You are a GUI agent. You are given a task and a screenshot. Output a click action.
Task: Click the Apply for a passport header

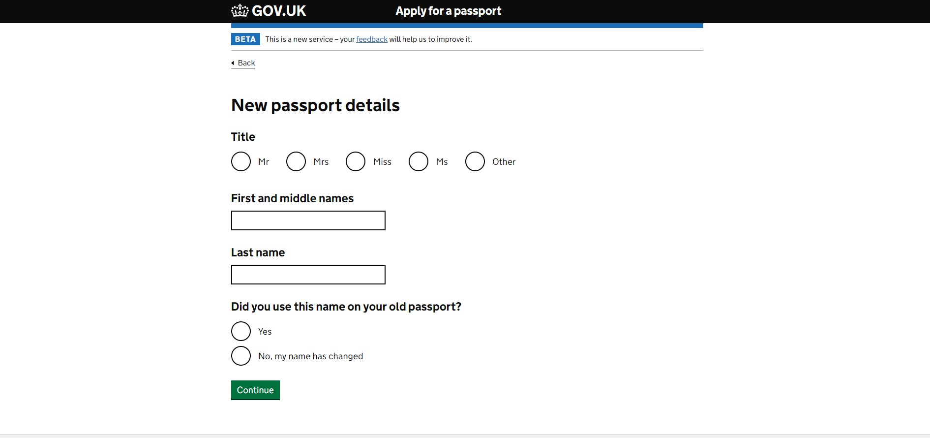click(448, 11)
